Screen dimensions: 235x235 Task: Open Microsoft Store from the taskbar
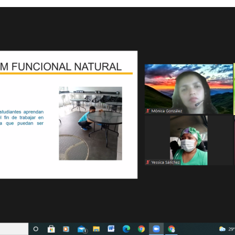click(51, 229)
